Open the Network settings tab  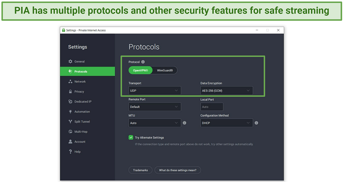pos(88,81)
